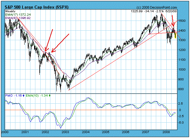This screenshot has height=138, width=190.
Task: Select the Weekly timeframe label
Action: click(x=10, y=11)
